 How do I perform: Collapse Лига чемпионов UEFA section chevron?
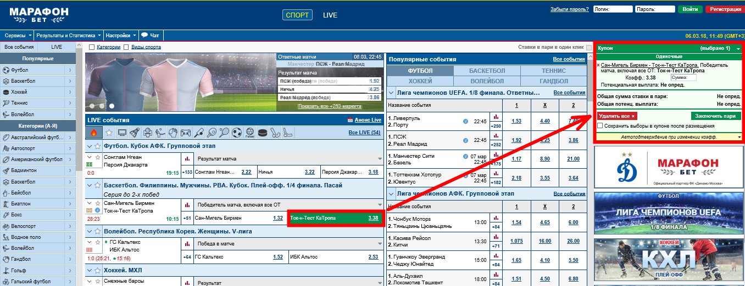click(392, 93)
